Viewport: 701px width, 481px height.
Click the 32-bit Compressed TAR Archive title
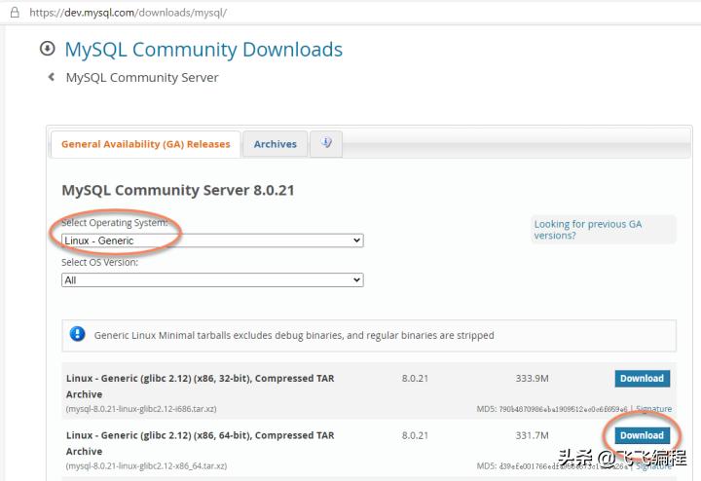tap(200, 387)
